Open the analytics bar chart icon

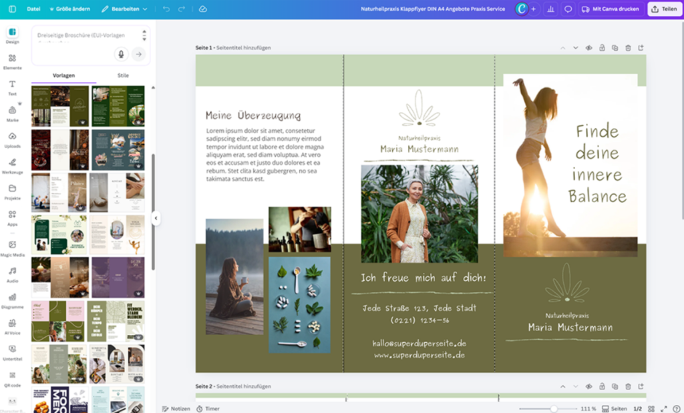(x=551, y=9)
